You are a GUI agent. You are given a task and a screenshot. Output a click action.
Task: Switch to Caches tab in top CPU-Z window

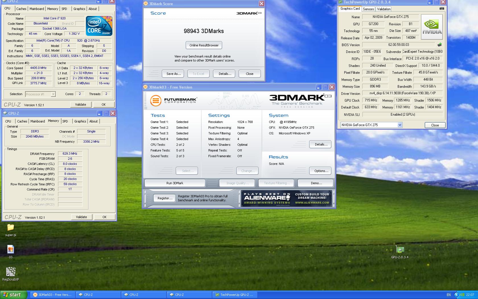tap(21, 9)
